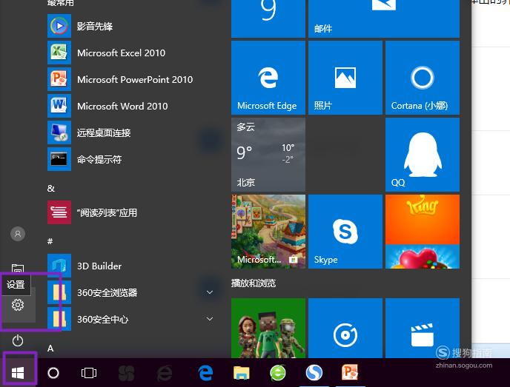The image size is (510, 387).
Task: Click the user account avatar icon
Action: pos(18,234)
